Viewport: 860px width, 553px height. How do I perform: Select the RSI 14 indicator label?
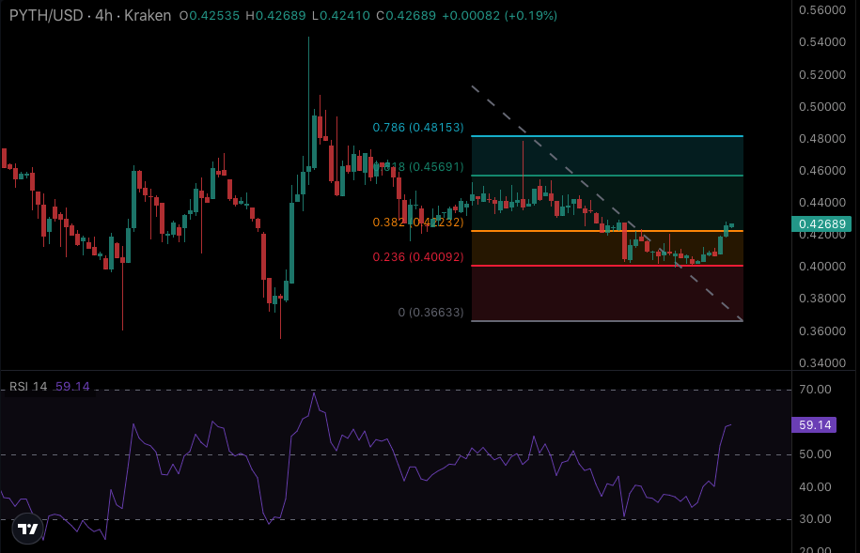click(x=28, y=386)
